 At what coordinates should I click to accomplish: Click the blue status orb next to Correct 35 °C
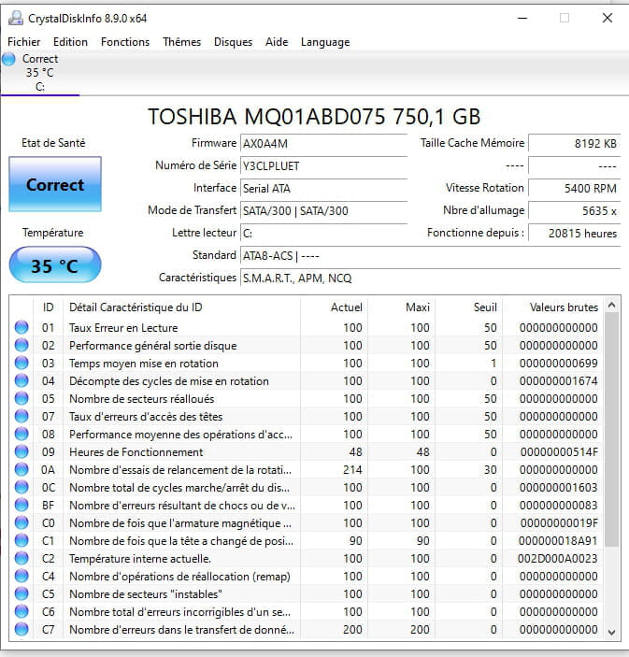coord(8,59)
